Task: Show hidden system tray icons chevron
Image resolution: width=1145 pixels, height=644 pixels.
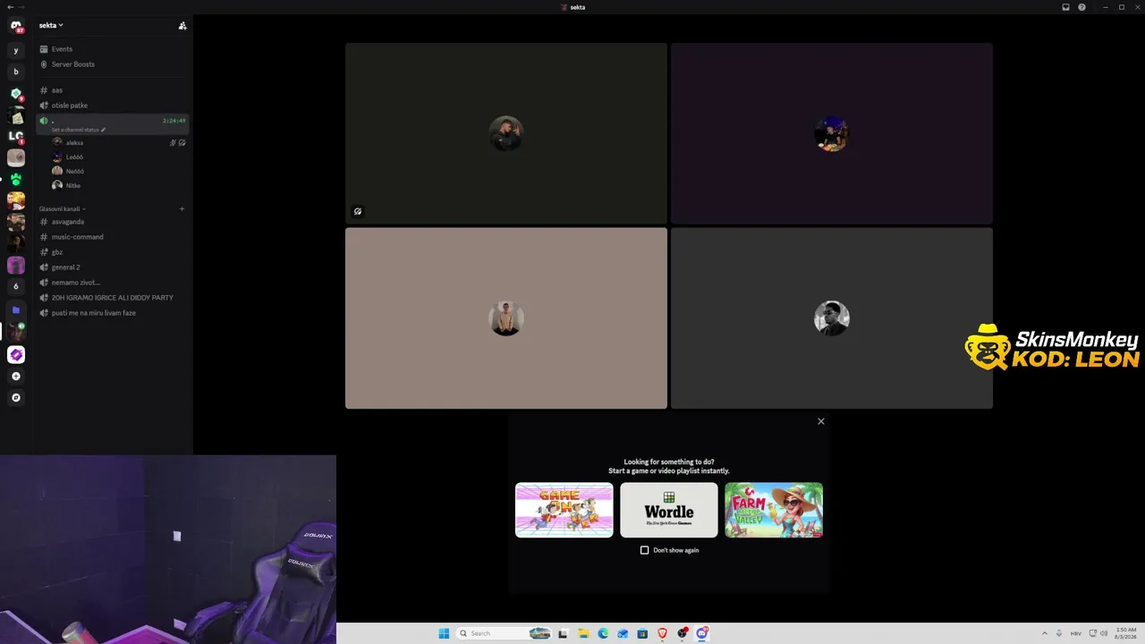Action: (1044, 633)
